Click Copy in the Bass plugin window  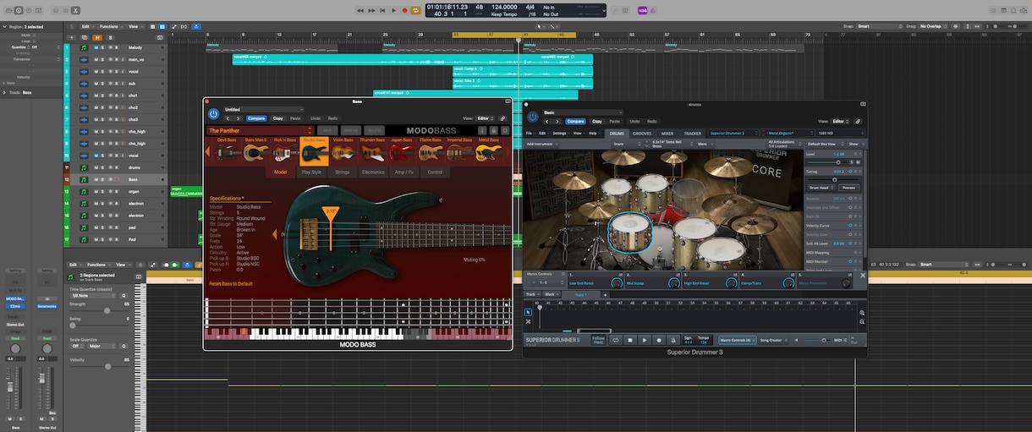point(277,118)
